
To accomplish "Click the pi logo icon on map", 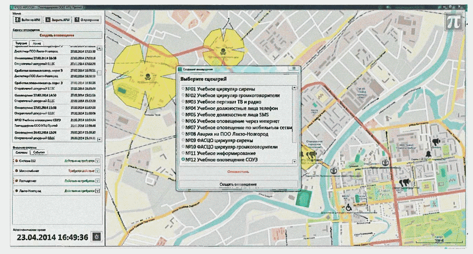I will point(453,22).
